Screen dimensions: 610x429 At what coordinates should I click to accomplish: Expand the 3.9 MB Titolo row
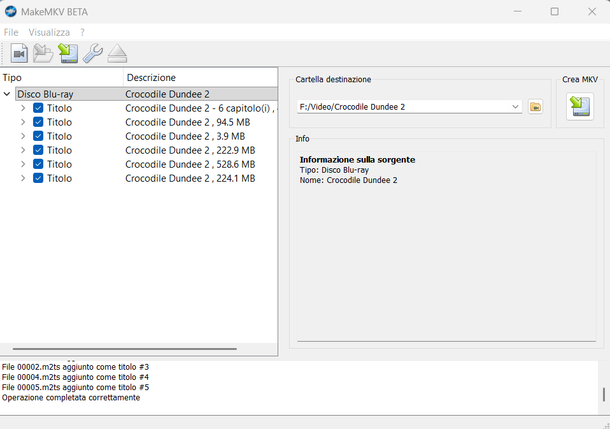click(23, 136)
